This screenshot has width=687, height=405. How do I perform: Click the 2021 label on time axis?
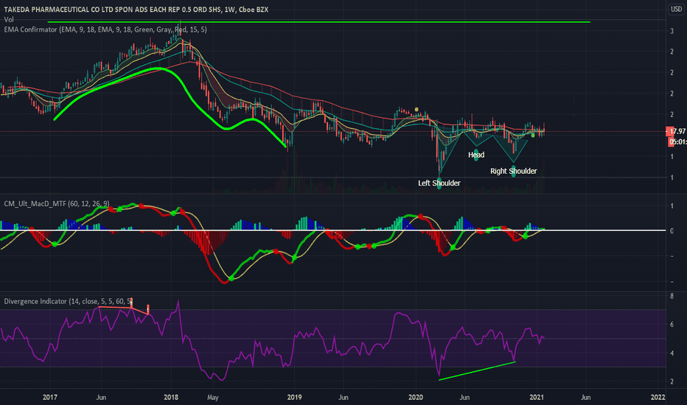tap(537, 397)
